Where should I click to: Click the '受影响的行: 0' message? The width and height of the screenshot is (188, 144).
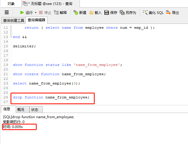click(14, 122)
